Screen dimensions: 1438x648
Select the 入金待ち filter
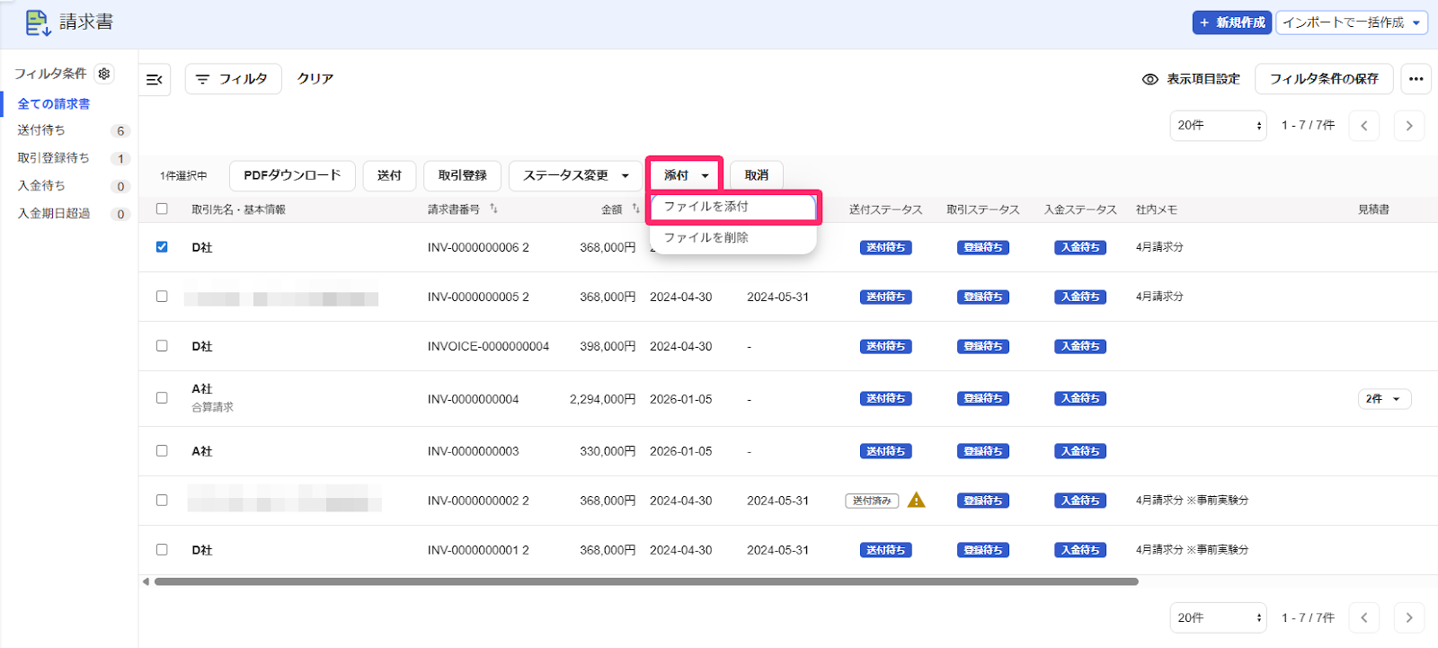pos(41,186)
